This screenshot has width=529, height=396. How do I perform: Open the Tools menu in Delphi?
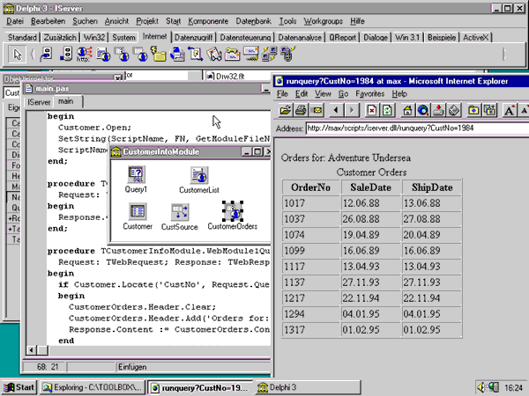pos(287,21)
